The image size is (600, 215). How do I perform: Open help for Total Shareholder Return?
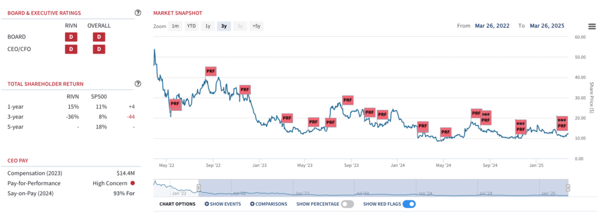[x=138, y=84]
